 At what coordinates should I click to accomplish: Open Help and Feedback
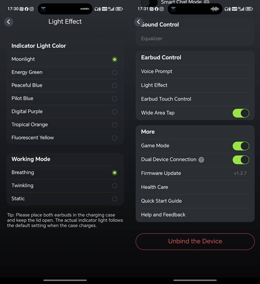pyautogui.click(x=195, y=215)
